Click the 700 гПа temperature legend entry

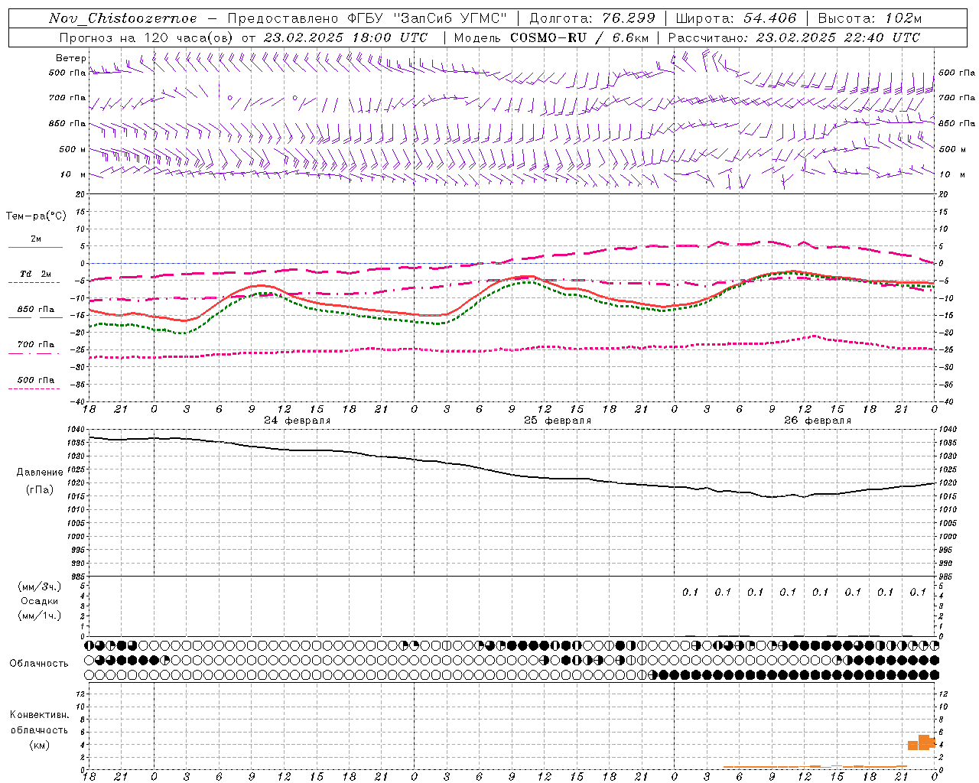pyautogui.click(x=35, y=347)
